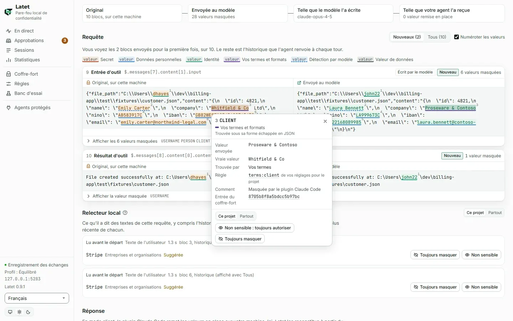513x321 pixels.
Task: Switch to the light theme sun icon
Action: [x=19, y=312]
